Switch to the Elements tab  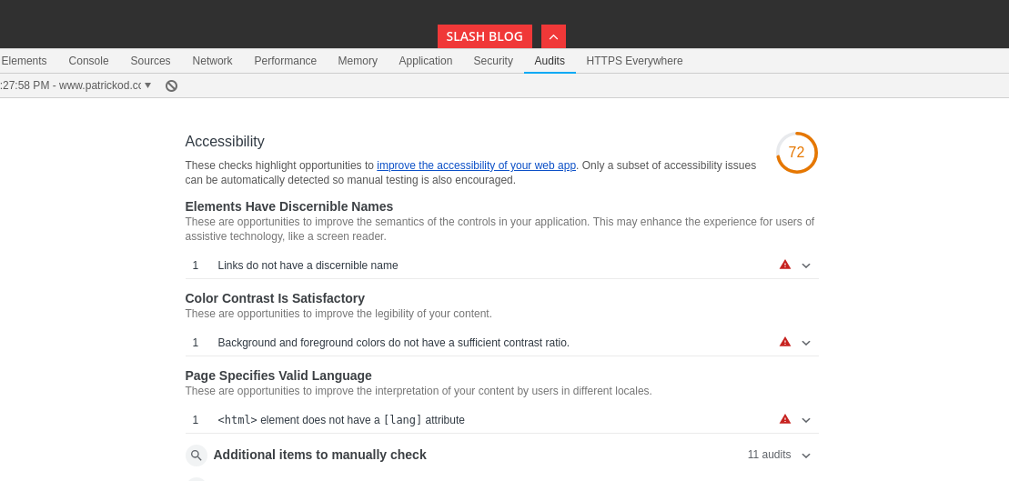point(25,61)
